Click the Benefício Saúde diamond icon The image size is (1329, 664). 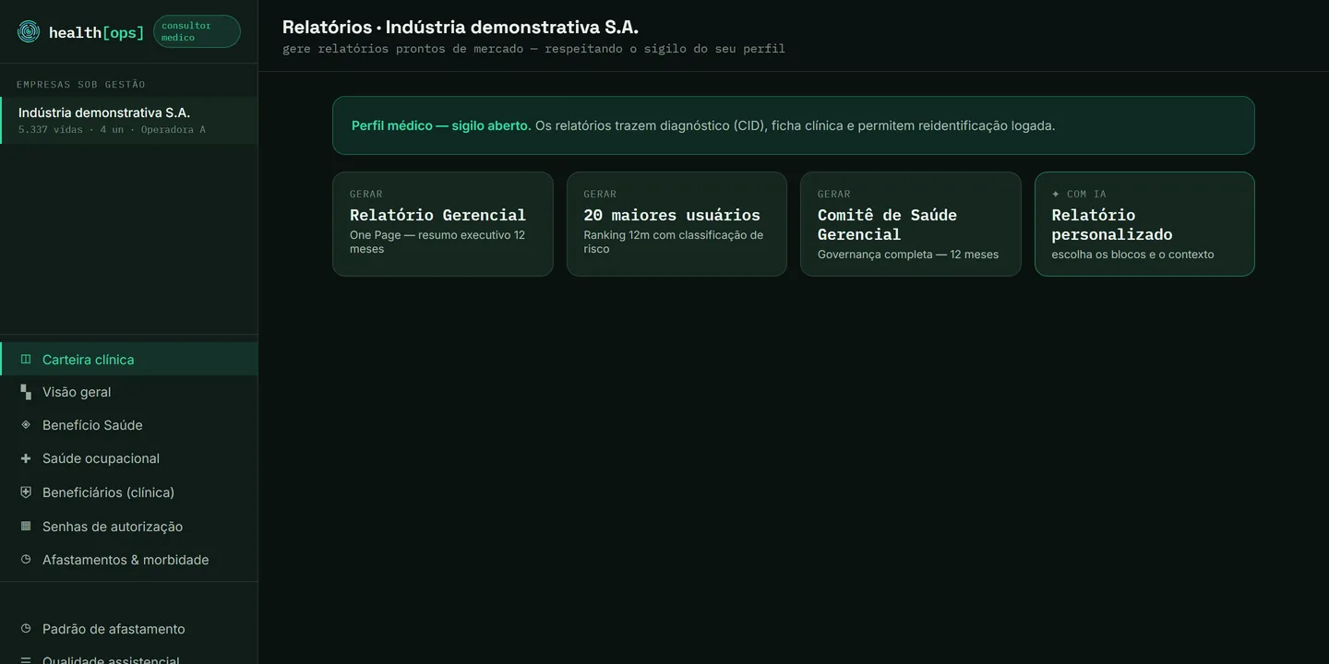pyautogui.click(x=26, y=425)
